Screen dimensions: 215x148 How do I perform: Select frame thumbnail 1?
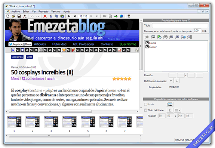(x=14, y=122)
